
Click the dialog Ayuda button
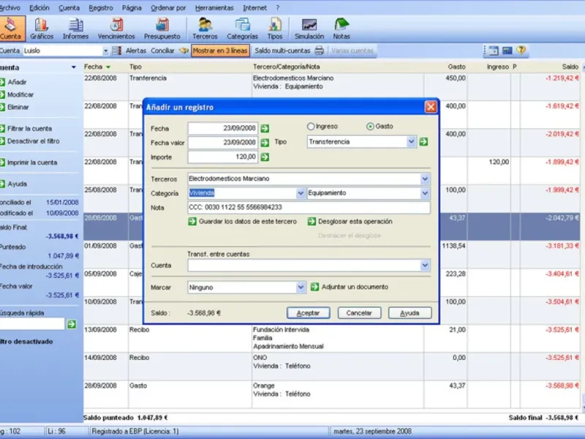click(409, 313)
